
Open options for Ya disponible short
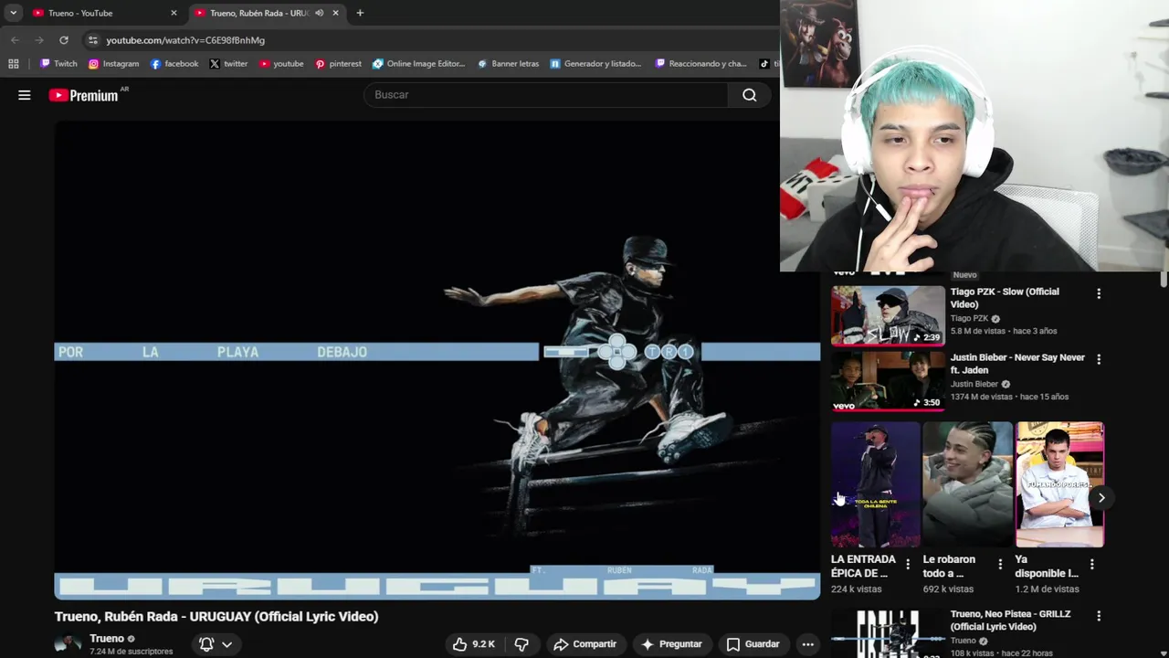click(1091, 565)
